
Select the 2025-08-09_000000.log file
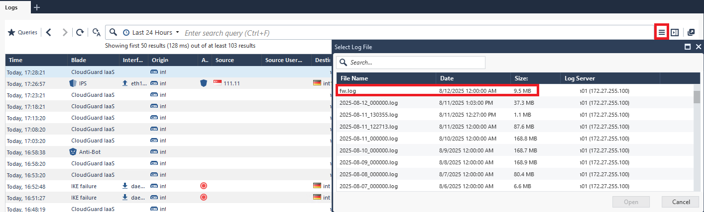(515, 162)
